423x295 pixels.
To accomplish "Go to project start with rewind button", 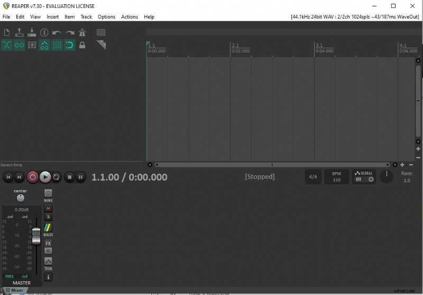I will 8,177.
